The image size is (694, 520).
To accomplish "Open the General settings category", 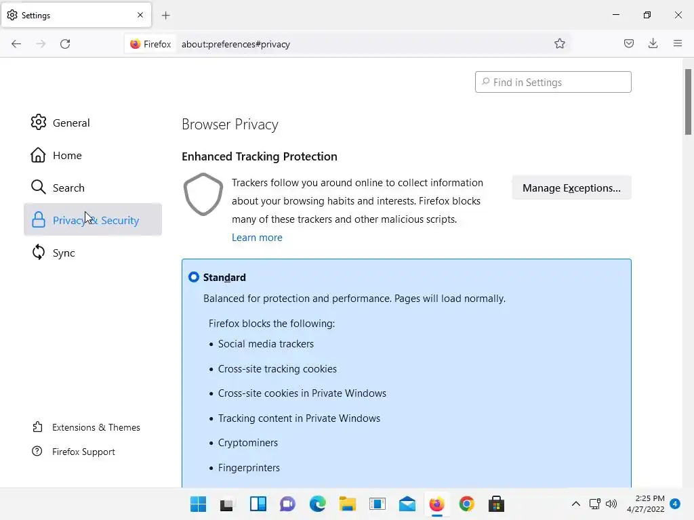I will click(x=92, y=123).
